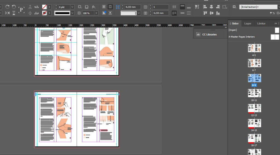Apply the drop shadow icon
The height and width of the screenshot is (155, 280).
point(86,7)
